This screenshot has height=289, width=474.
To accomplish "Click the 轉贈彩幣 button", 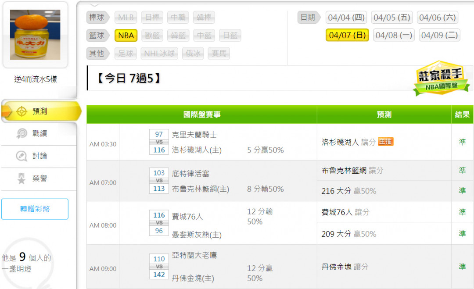I will pos(35,209).
